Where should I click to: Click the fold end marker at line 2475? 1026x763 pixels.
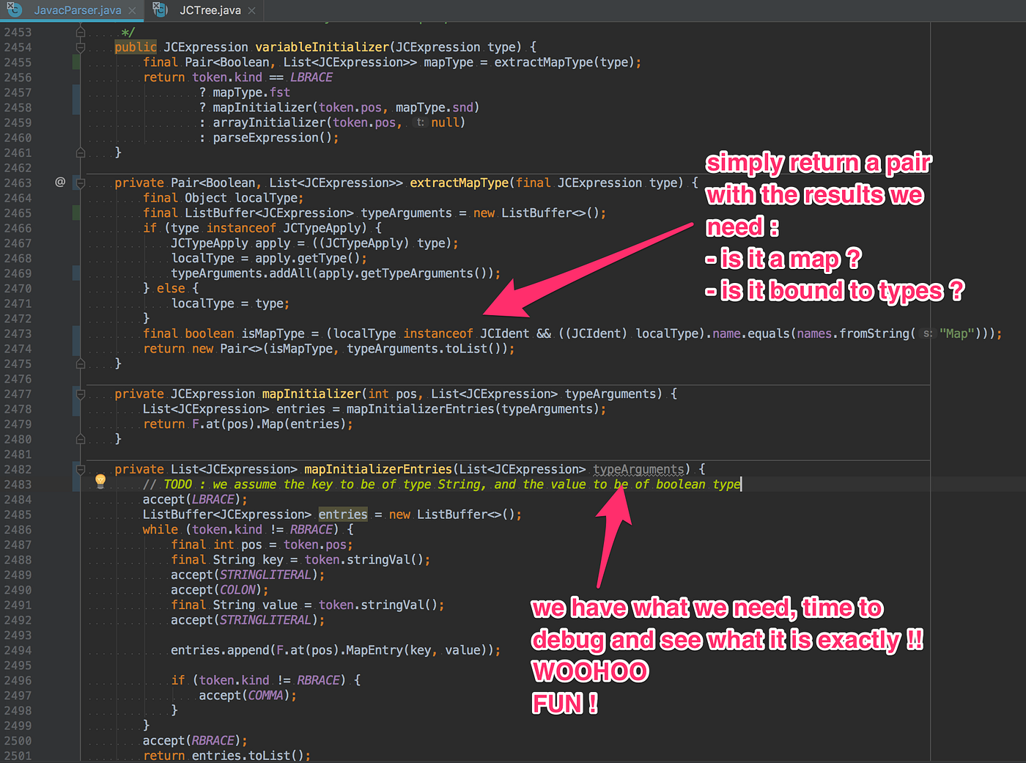[79, 363]
